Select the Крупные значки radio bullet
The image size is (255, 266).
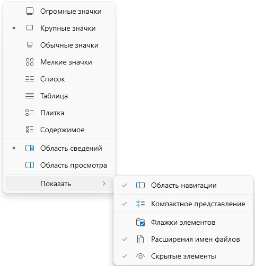[14, 28]
